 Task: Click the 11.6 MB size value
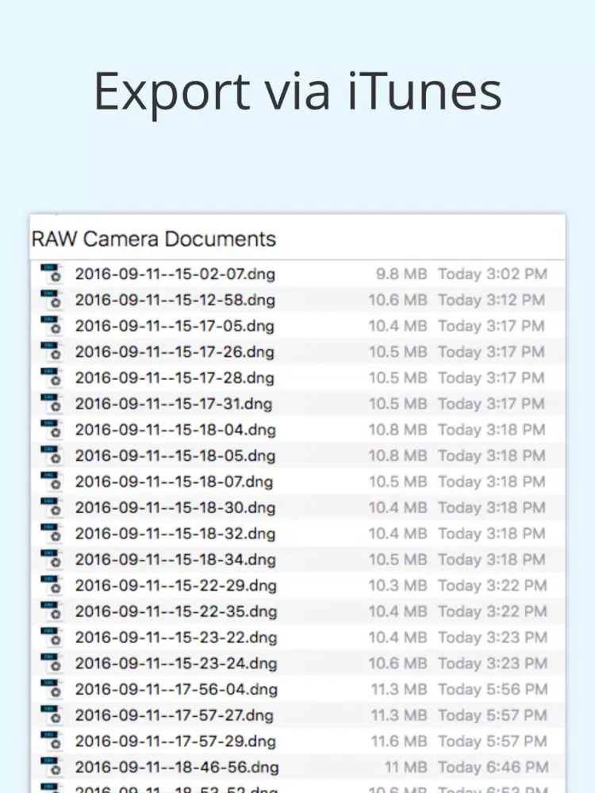[x=399, y=741]
